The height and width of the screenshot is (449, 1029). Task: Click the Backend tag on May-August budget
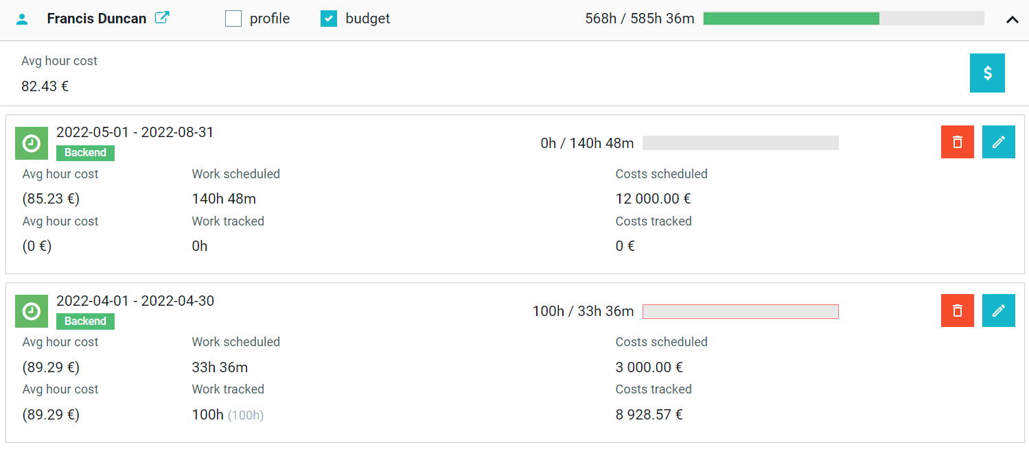pos(85,153)
